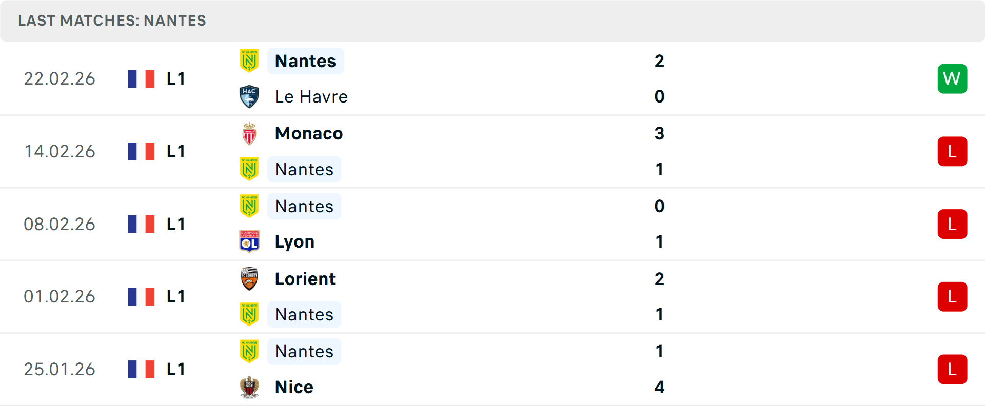Click the Monaco club crest
This screenshot has width=985, height=406.
coord(249,134)
